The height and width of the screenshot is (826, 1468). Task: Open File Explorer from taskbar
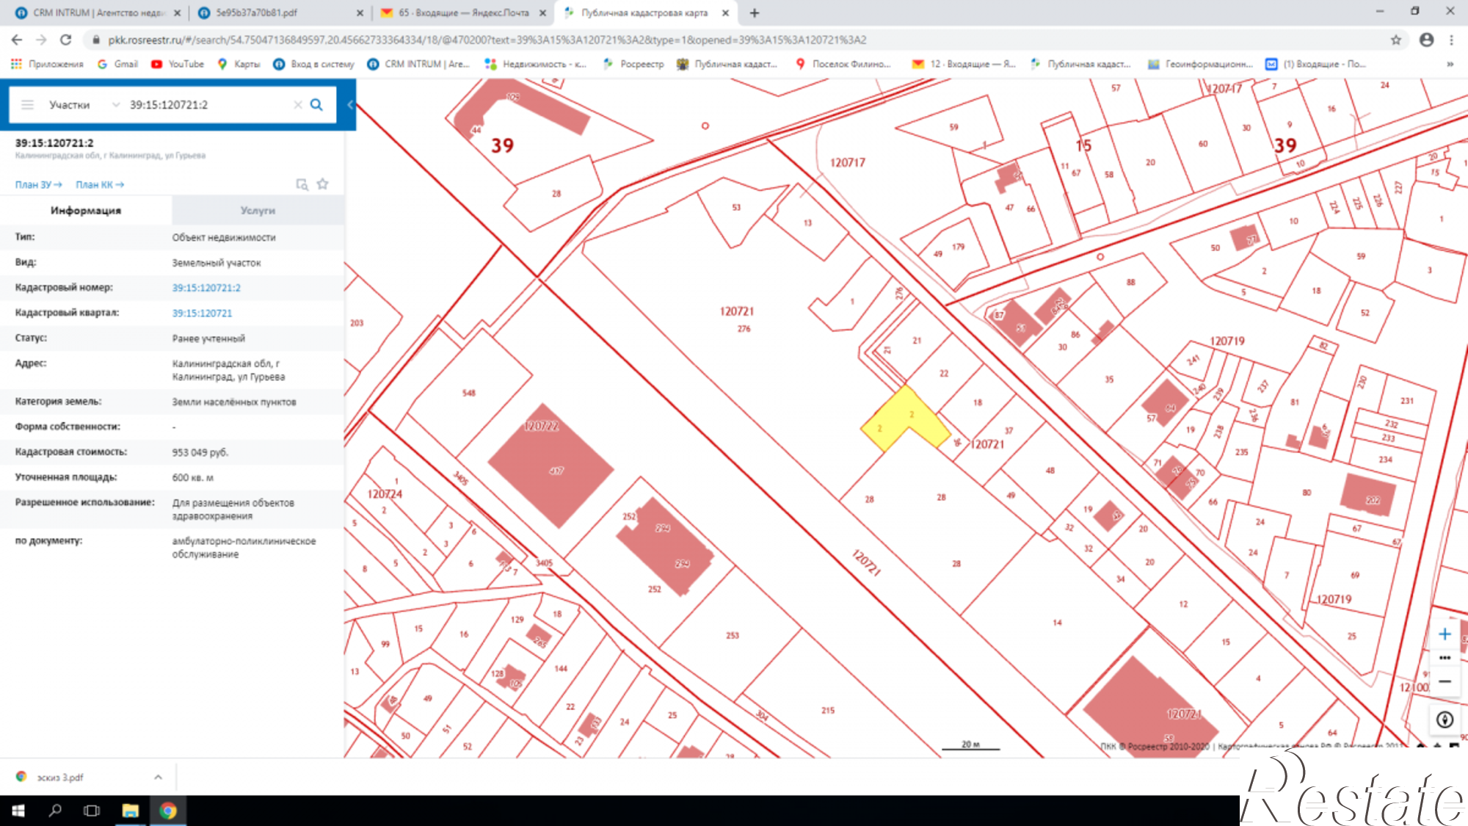click(x=130, y=811)
